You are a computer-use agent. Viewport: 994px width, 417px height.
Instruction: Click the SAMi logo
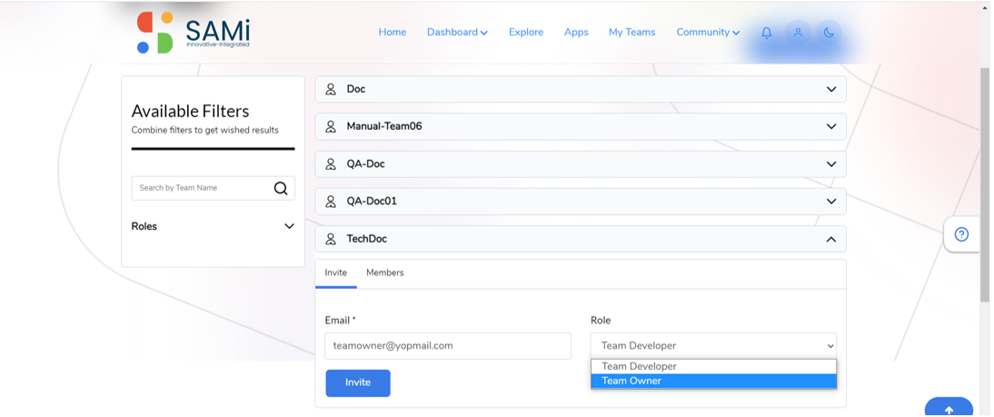[194, 33]
